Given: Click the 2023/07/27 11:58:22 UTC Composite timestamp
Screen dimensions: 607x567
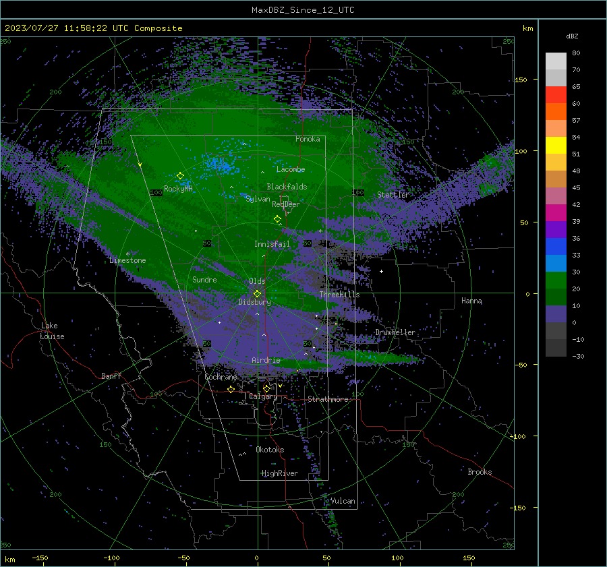Looking at the screenshot, I should tap(94, 28).
